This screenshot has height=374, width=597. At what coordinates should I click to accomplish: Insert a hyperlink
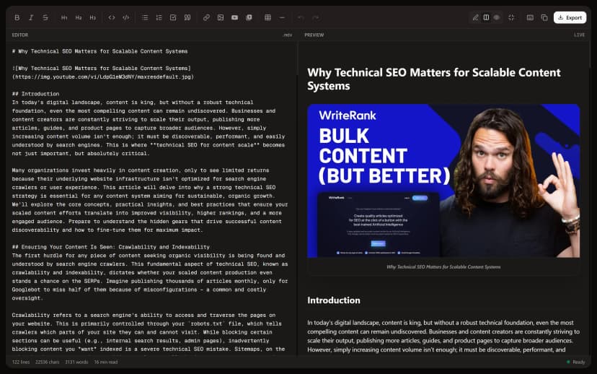pos(206,17)
